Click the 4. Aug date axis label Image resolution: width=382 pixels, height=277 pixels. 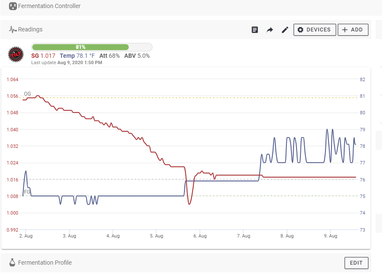pyautogui.click(x=113, y=236)
